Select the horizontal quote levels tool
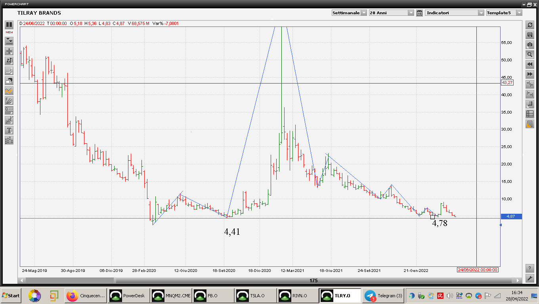 click(x=9, y=110)
